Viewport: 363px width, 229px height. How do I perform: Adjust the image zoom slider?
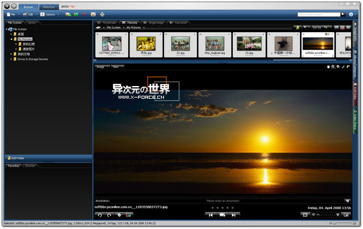[325, 215]
